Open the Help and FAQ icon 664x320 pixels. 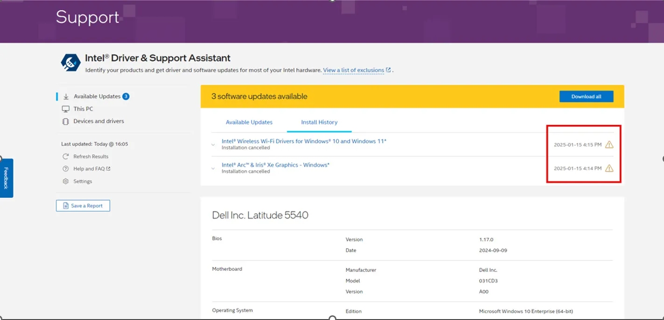point(65,168)
